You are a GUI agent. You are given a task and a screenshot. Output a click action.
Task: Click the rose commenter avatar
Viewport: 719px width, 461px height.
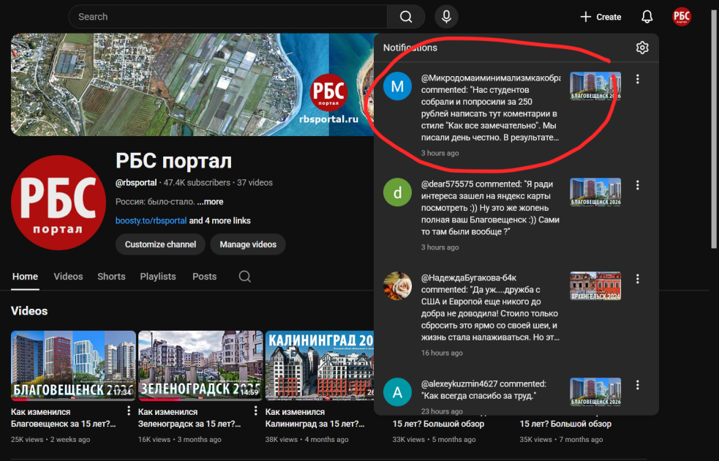click(x=397, y=285)
